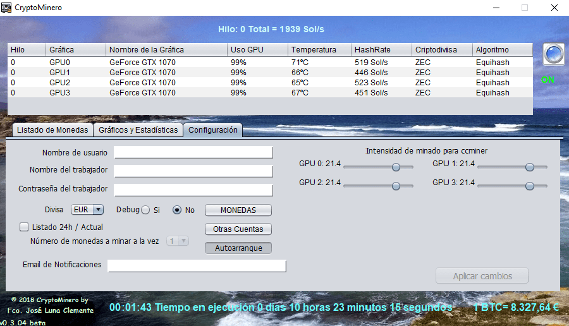
Task: Toggle Listado 24h / Actual checkbox
Action: (24, 227)
